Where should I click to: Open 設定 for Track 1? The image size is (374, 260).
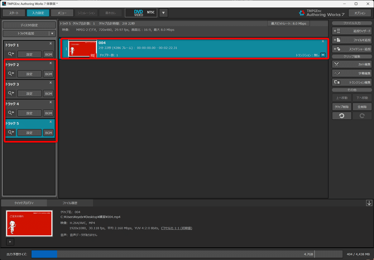coord(29,54)
